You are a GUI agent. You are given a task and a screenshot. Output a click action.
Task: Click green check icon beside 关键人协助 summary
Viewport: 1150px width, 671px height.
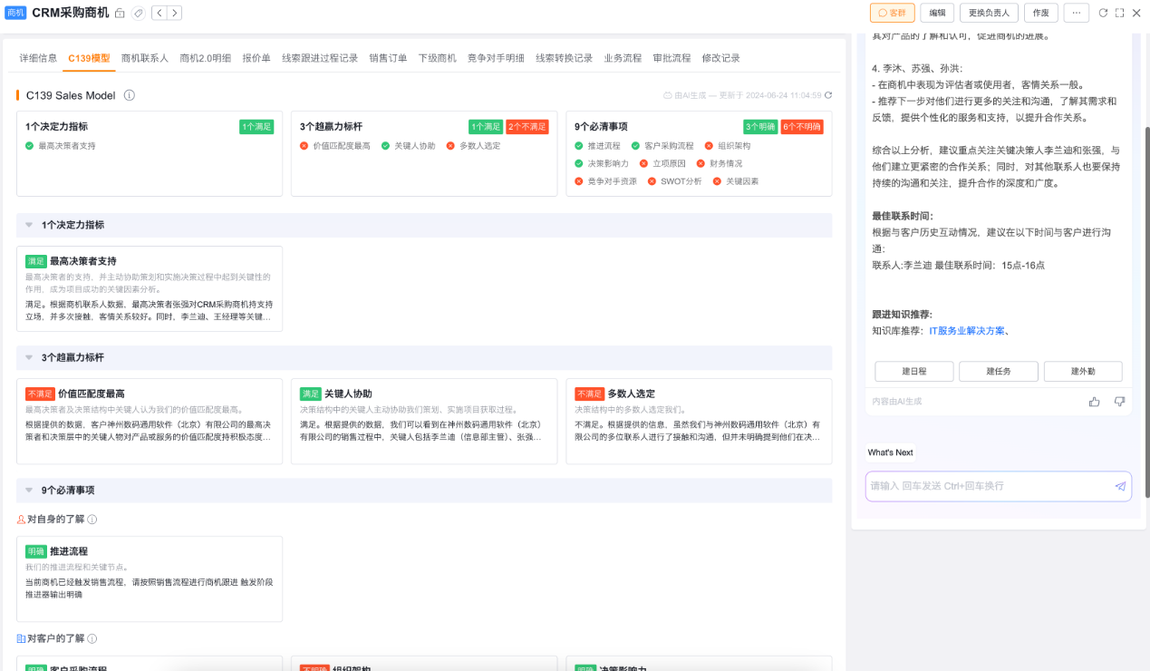point(386,145)
